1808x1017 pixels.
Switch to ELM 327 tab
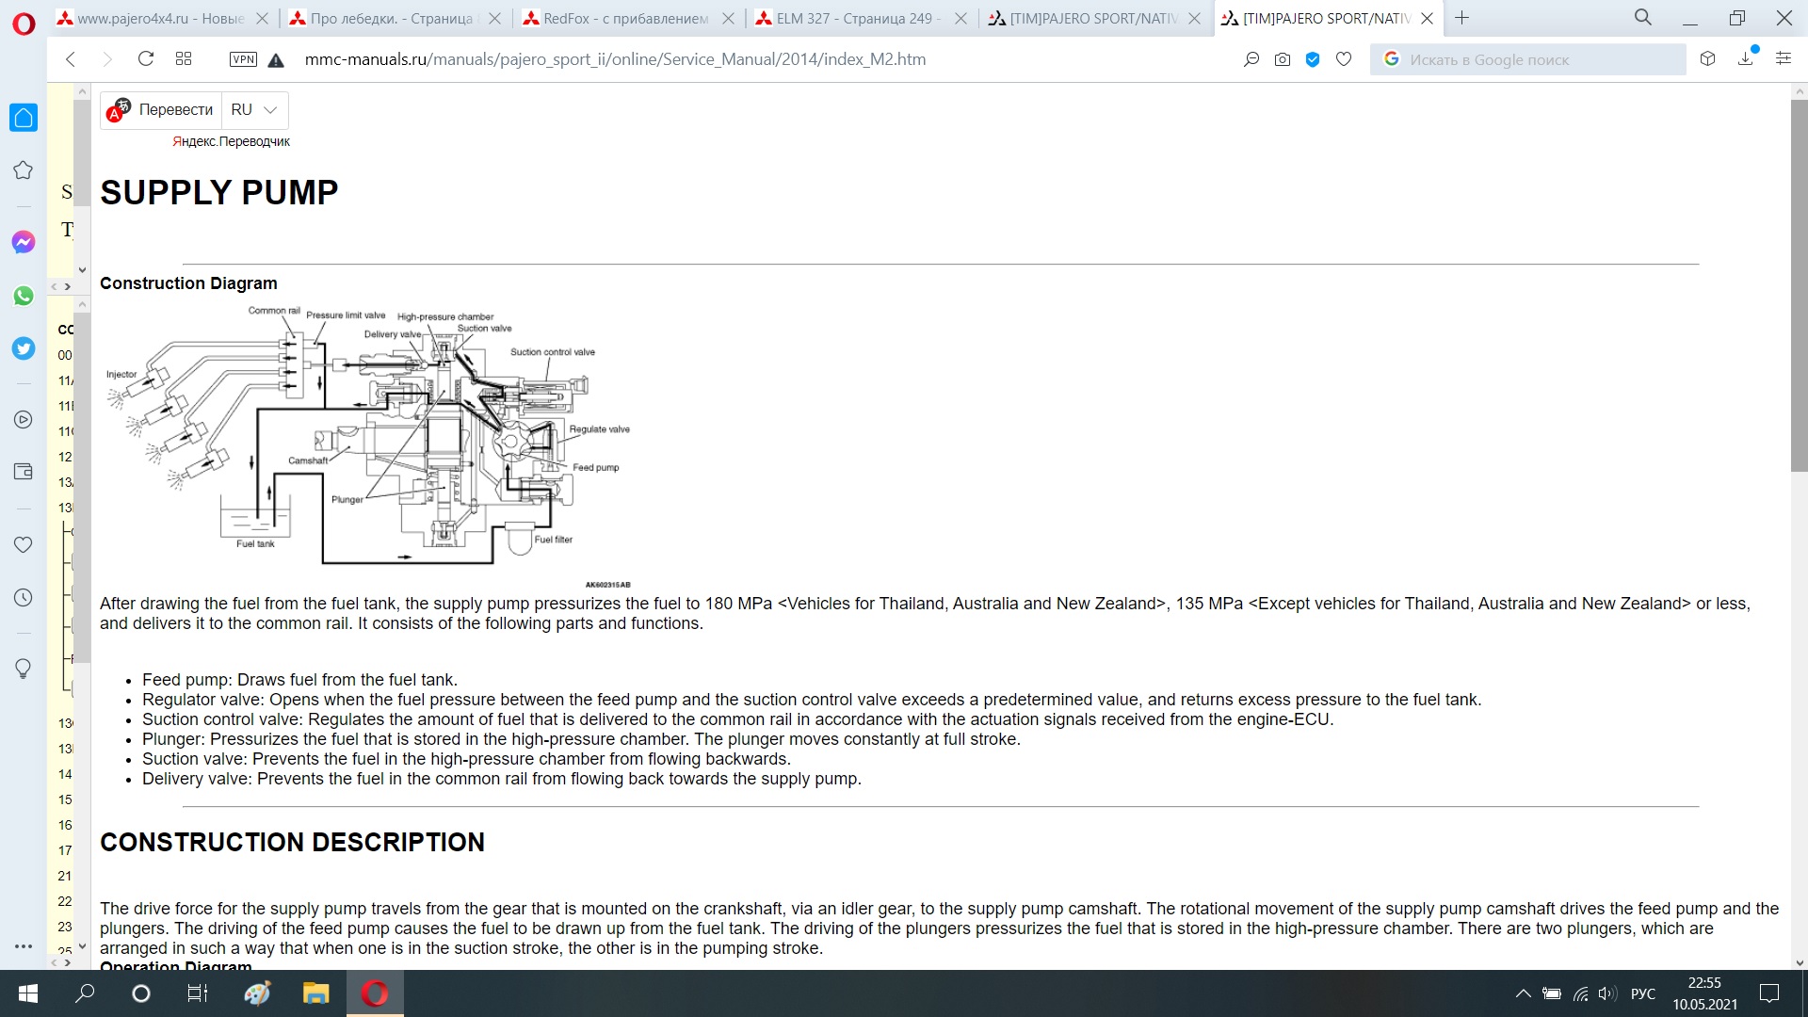tap(857, 18)
